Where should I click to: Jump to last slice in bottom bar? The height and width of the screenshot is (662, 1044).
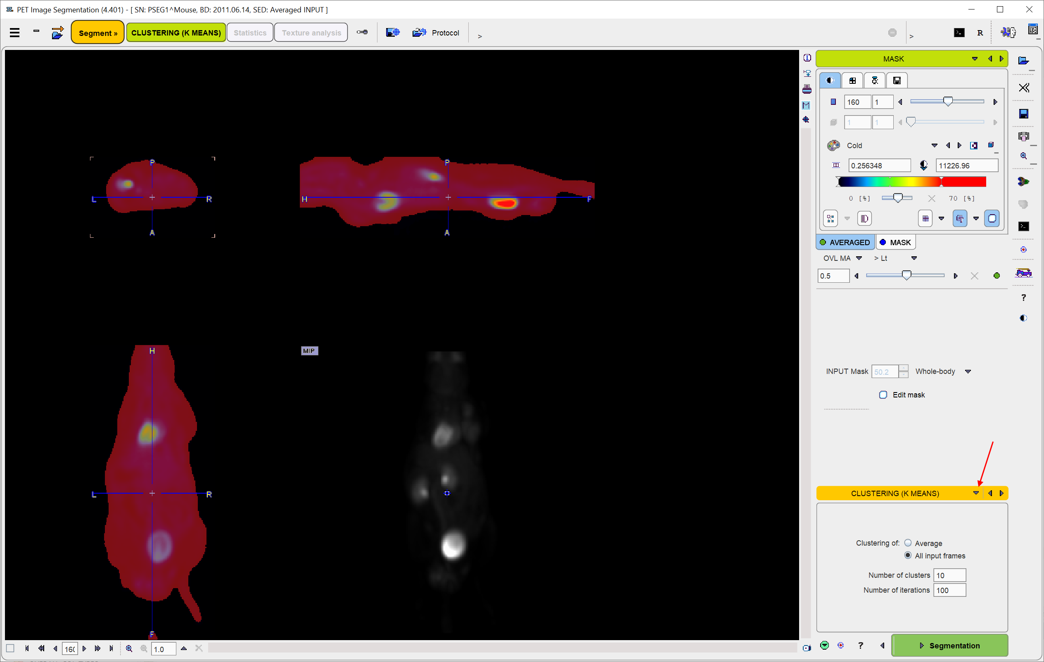point(111,648)
